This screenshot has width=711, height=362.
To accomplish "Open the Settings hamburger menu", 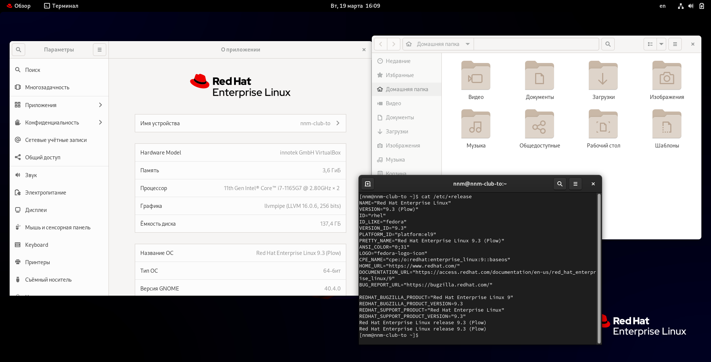I will pos(99,50).
